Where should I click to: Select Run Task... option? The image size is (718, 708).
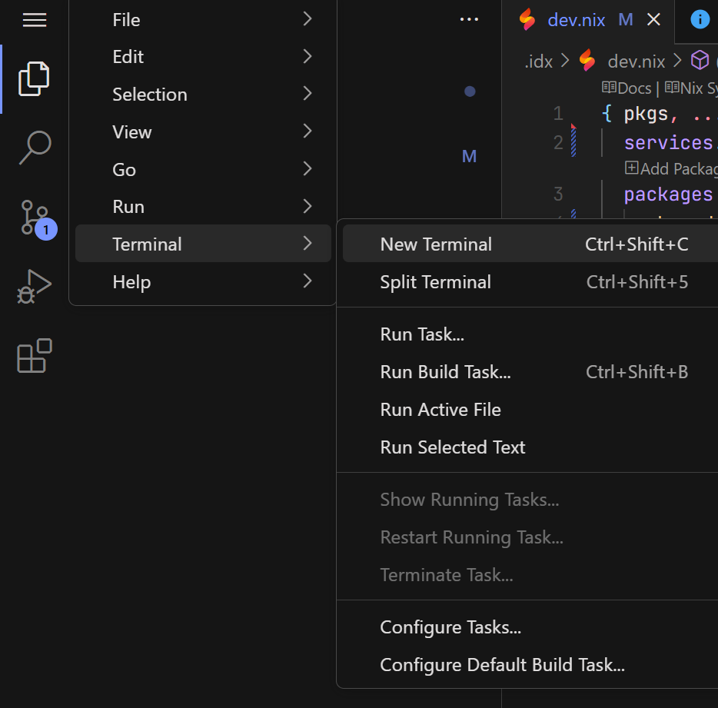tap(530, 334)
